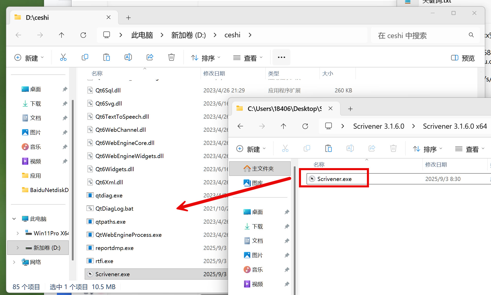
Task: Refresh the D:\ceshi folder view
Action: tap(83, 35)
